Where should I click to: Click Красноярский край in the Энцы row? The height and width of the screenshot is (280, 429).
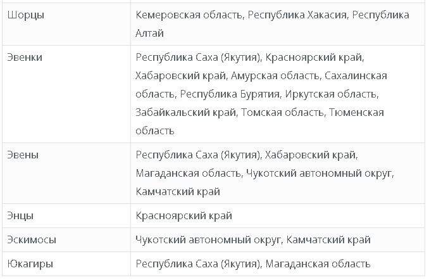pos(183,216)
